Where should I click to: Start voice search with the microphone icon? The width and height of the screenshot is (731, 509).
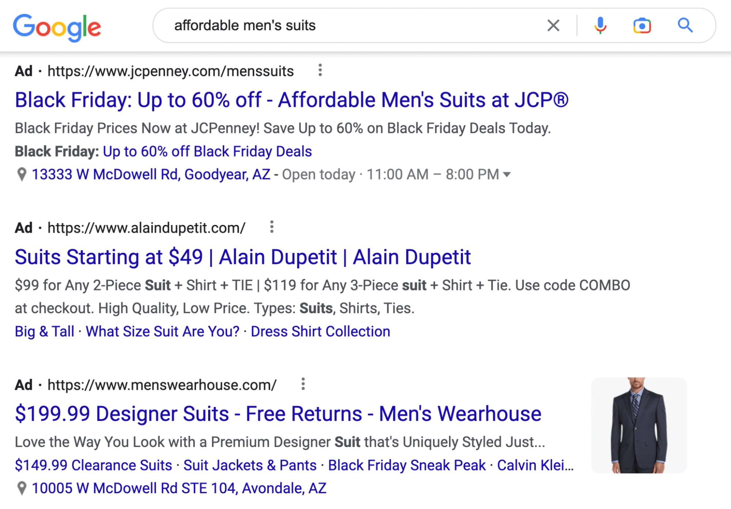[x=600, y=25]
